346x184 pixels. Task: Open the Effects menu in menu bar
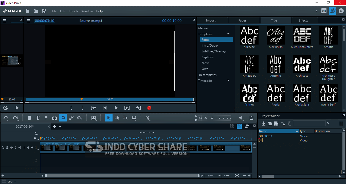[73, 11]
